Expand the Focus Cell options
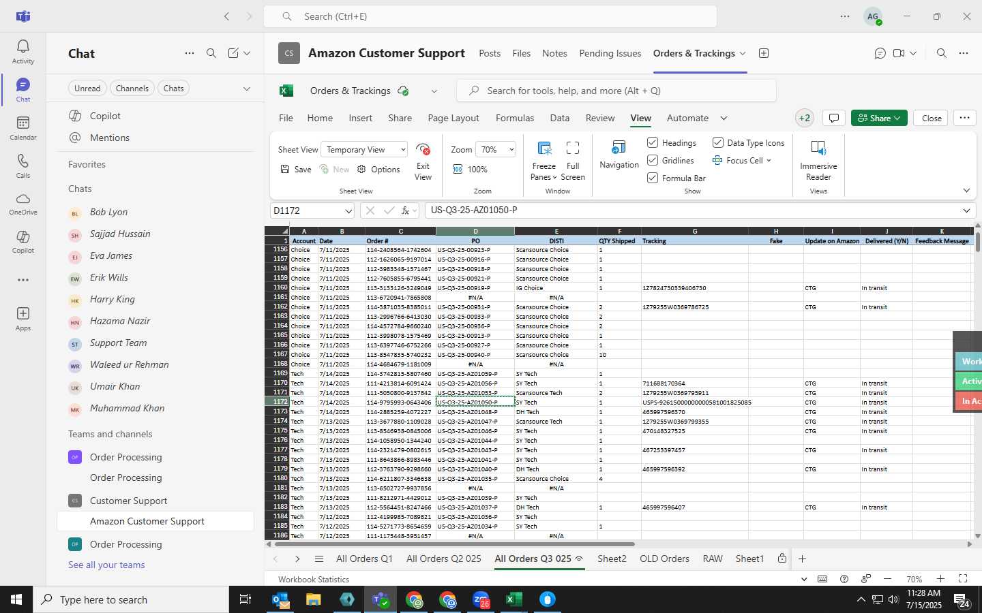The height and width of the screenshot is (613, 982). (769, 161)
